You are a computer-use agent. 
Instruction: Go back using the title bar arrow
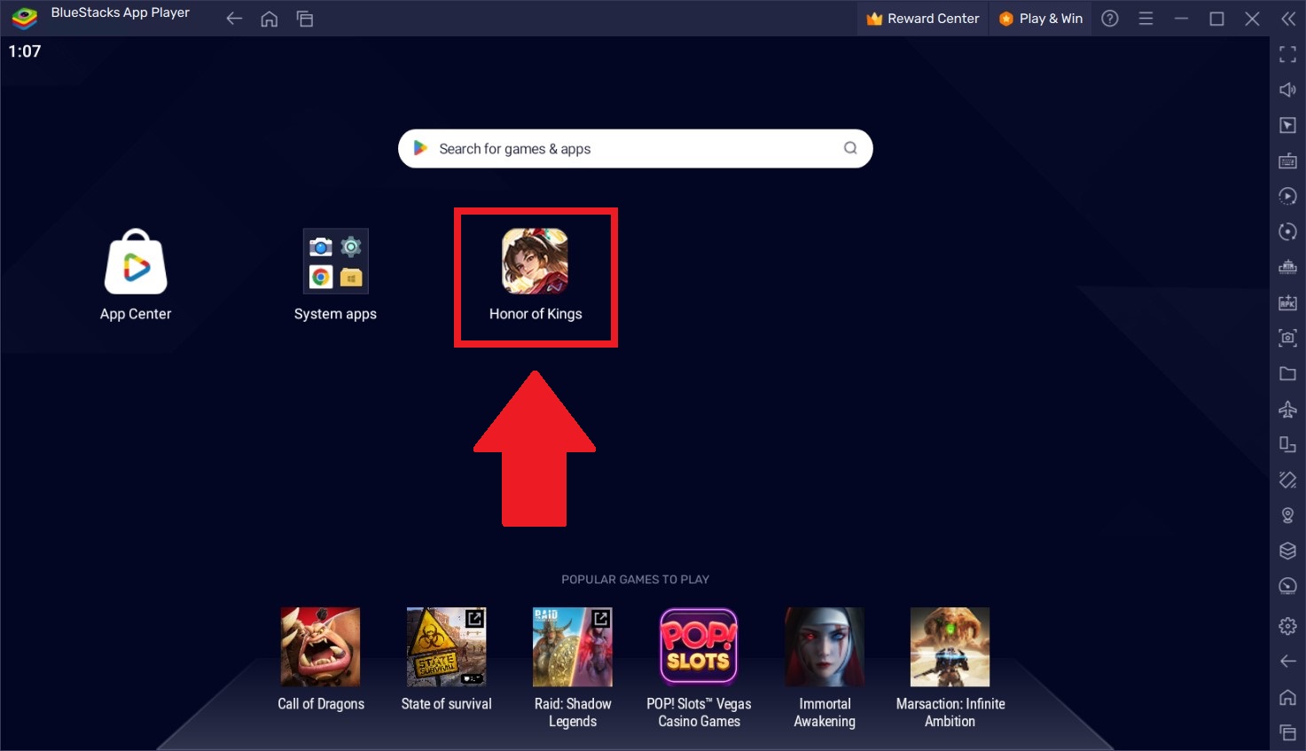234,19
